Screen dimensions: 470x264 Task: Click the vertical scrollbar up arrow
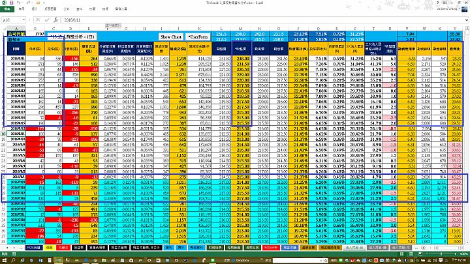tap(467, 29)
